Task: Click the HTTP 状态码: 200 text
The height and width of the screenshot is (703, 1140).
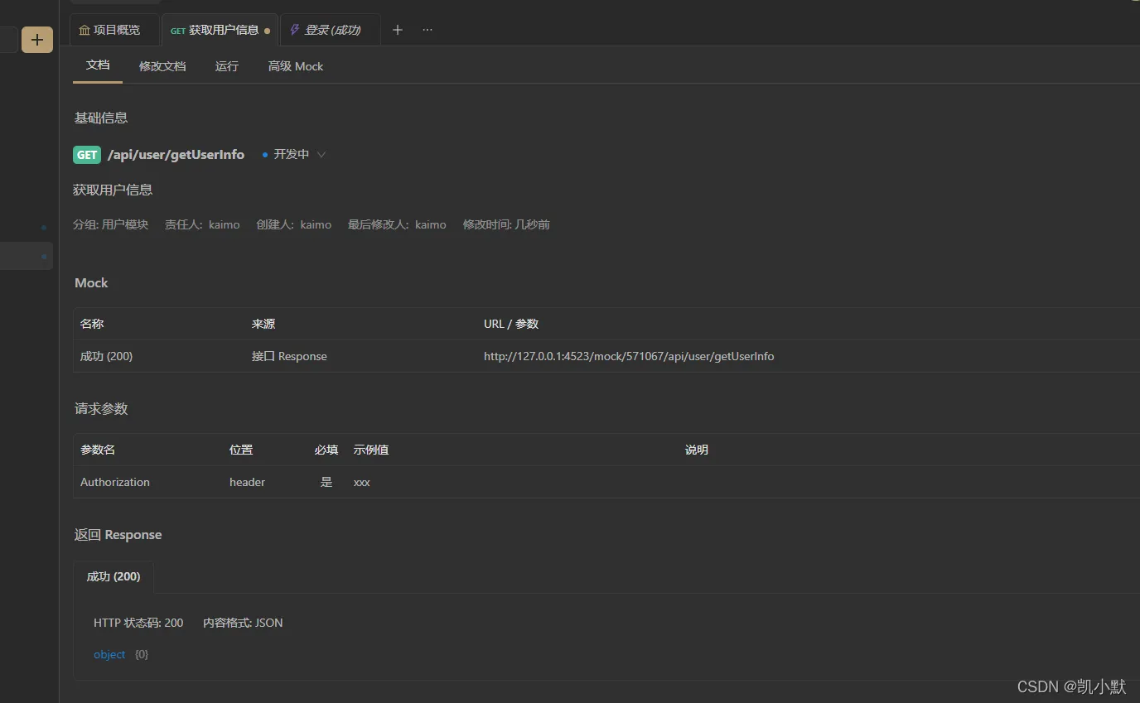Action: click(x=138, y=623)
